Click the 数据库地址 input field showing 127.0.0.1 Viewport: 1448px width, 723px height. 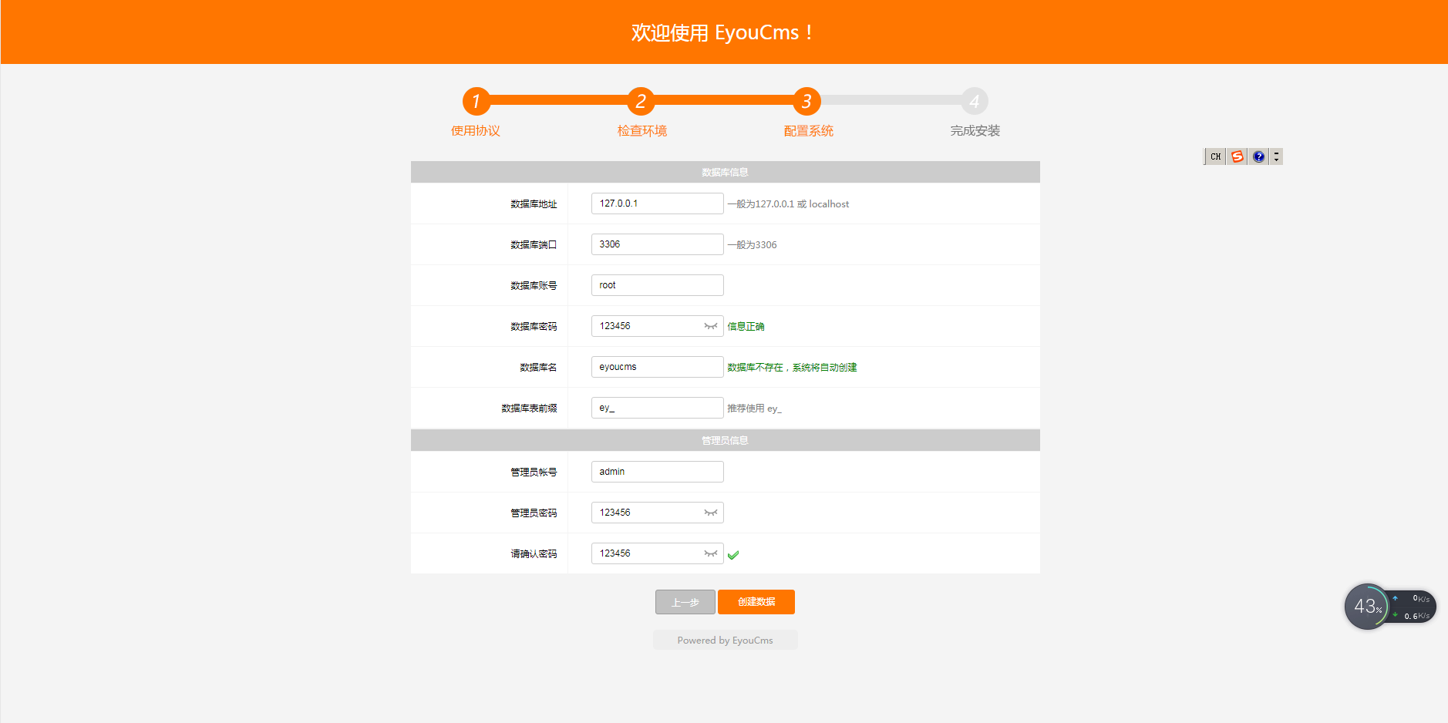click(x=657, y=203)
